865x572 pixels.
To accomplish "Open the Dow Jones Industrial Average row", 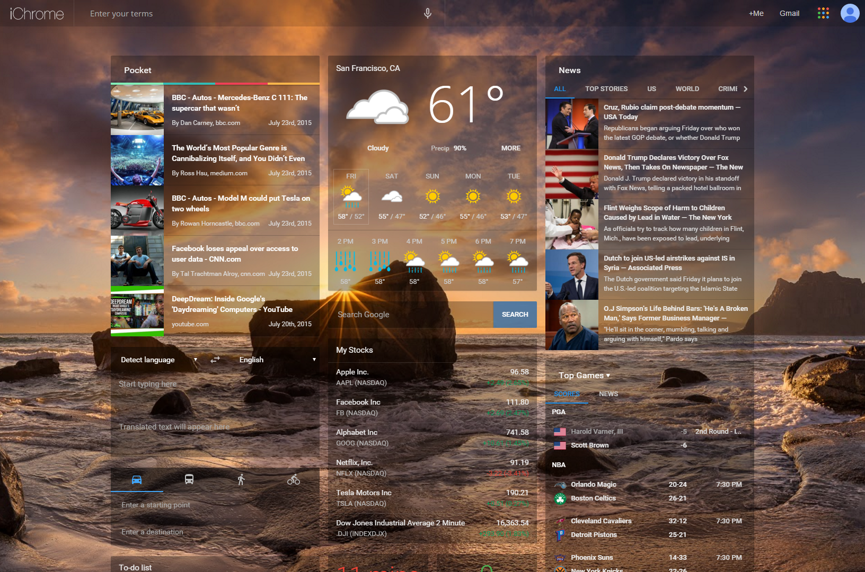I will coord(432,528).
